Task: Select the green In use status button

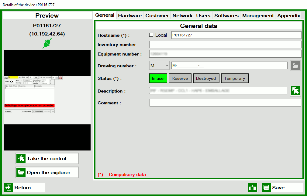Action: (x=158, y=78)
